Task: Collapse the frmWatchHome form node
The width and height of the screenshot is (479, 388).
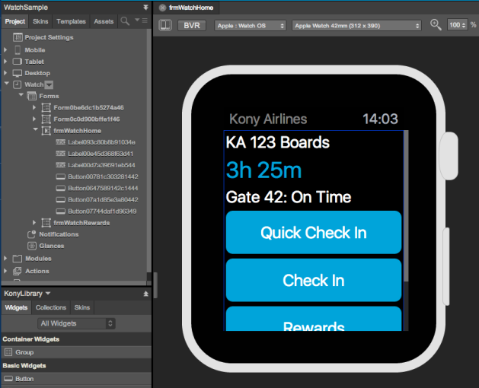Action: [x=36, y=129]
